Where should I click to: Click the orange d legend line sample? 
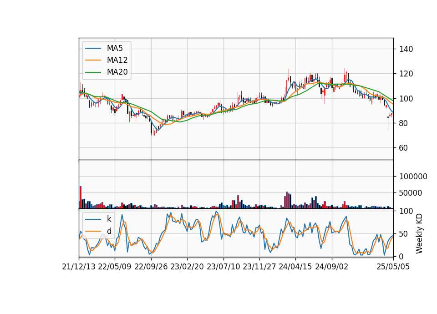pyautogui.click(x=93, y=231)
